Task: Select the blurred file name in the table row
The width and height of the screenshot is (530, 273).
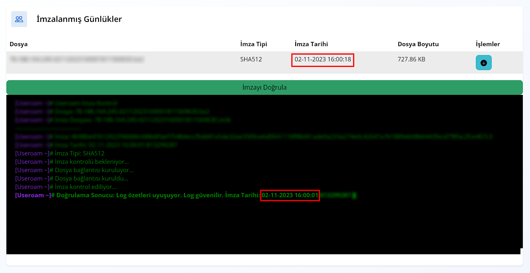Action: point(77,59)
